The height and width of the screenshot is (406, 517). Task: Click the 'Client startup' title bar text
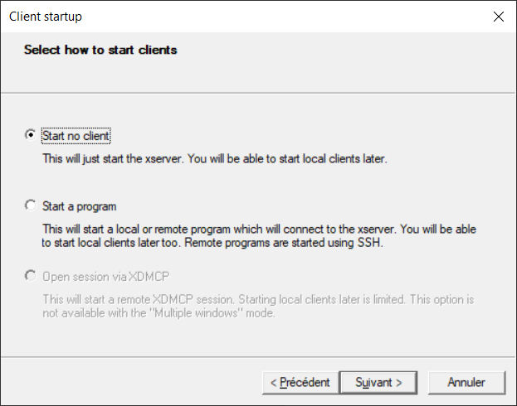[x=46, y=17]
